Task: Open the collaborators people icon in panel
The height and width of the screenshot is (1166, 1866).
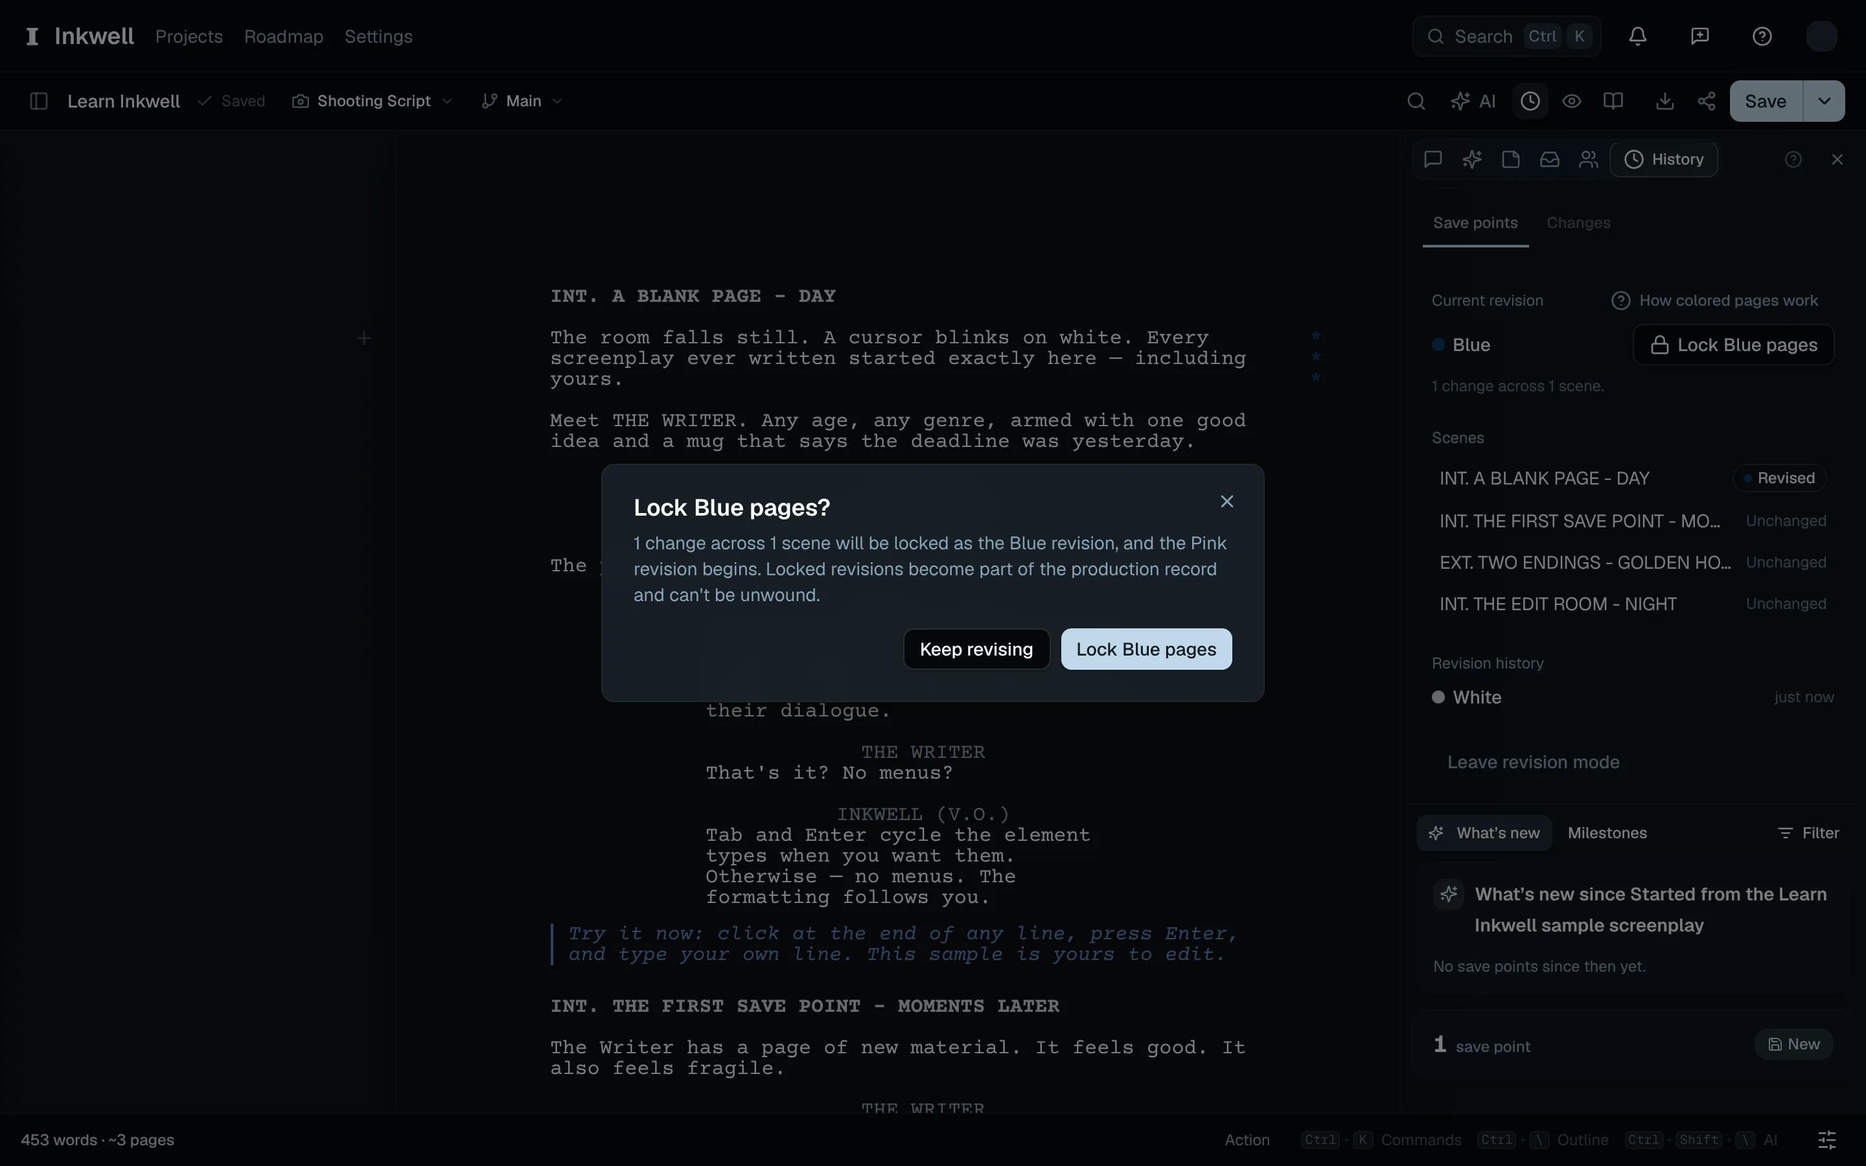Action: tap(1589, 159)
